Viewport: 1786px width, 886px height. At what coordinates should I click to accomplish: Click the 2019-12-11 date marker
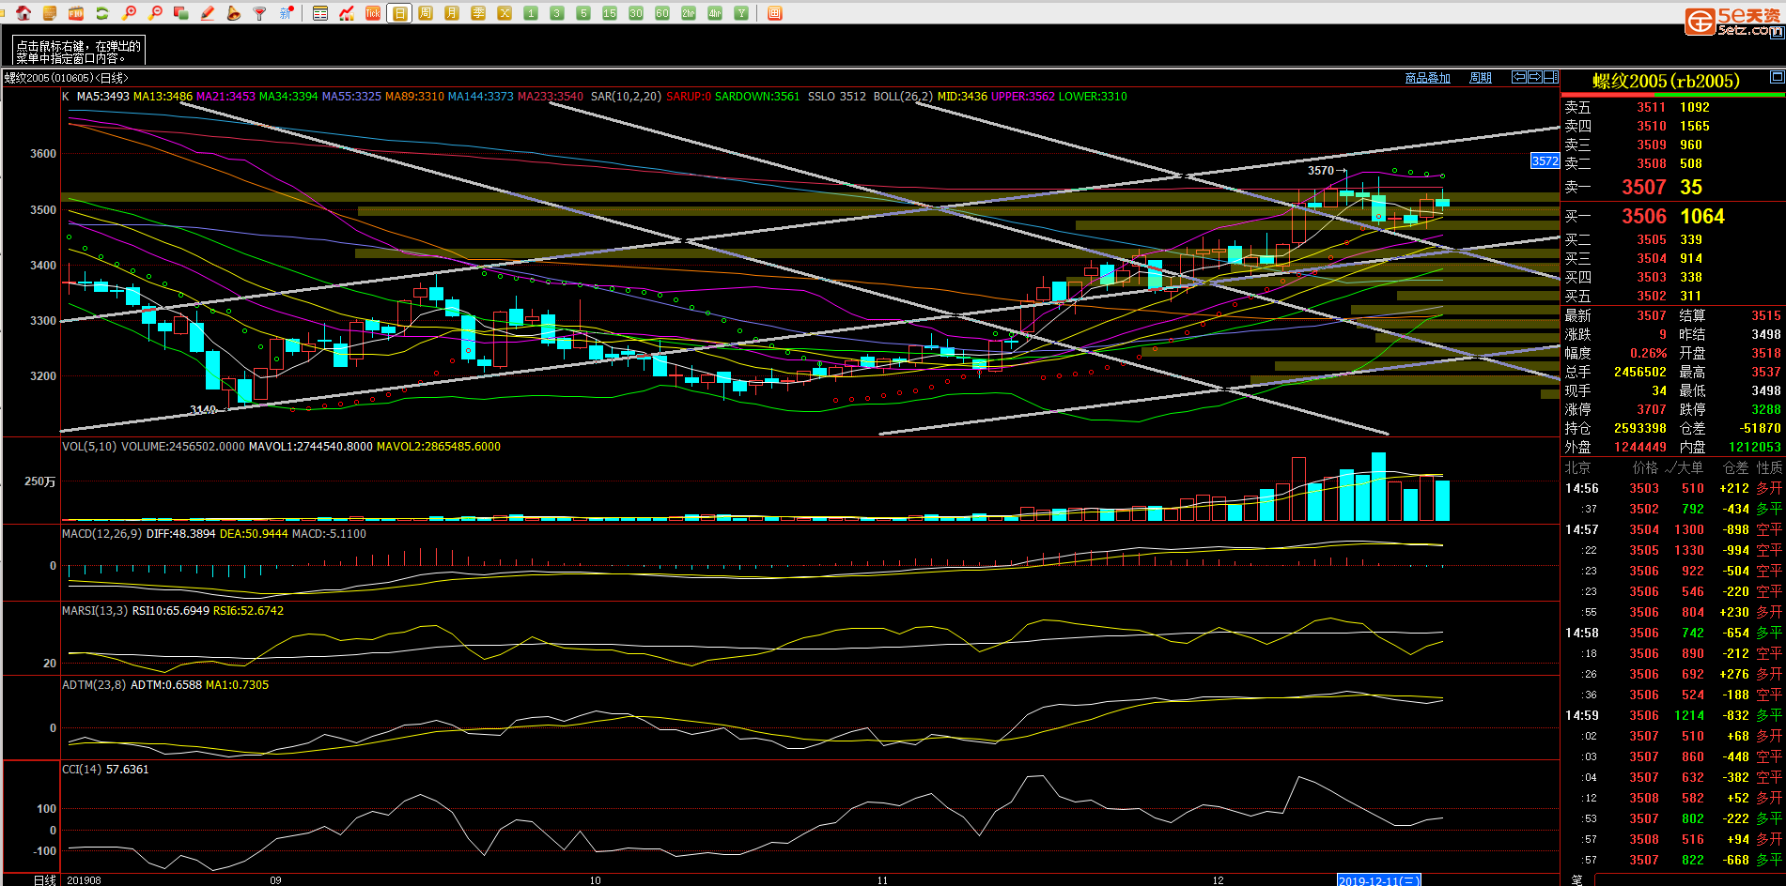click(x=1378, y=880)
